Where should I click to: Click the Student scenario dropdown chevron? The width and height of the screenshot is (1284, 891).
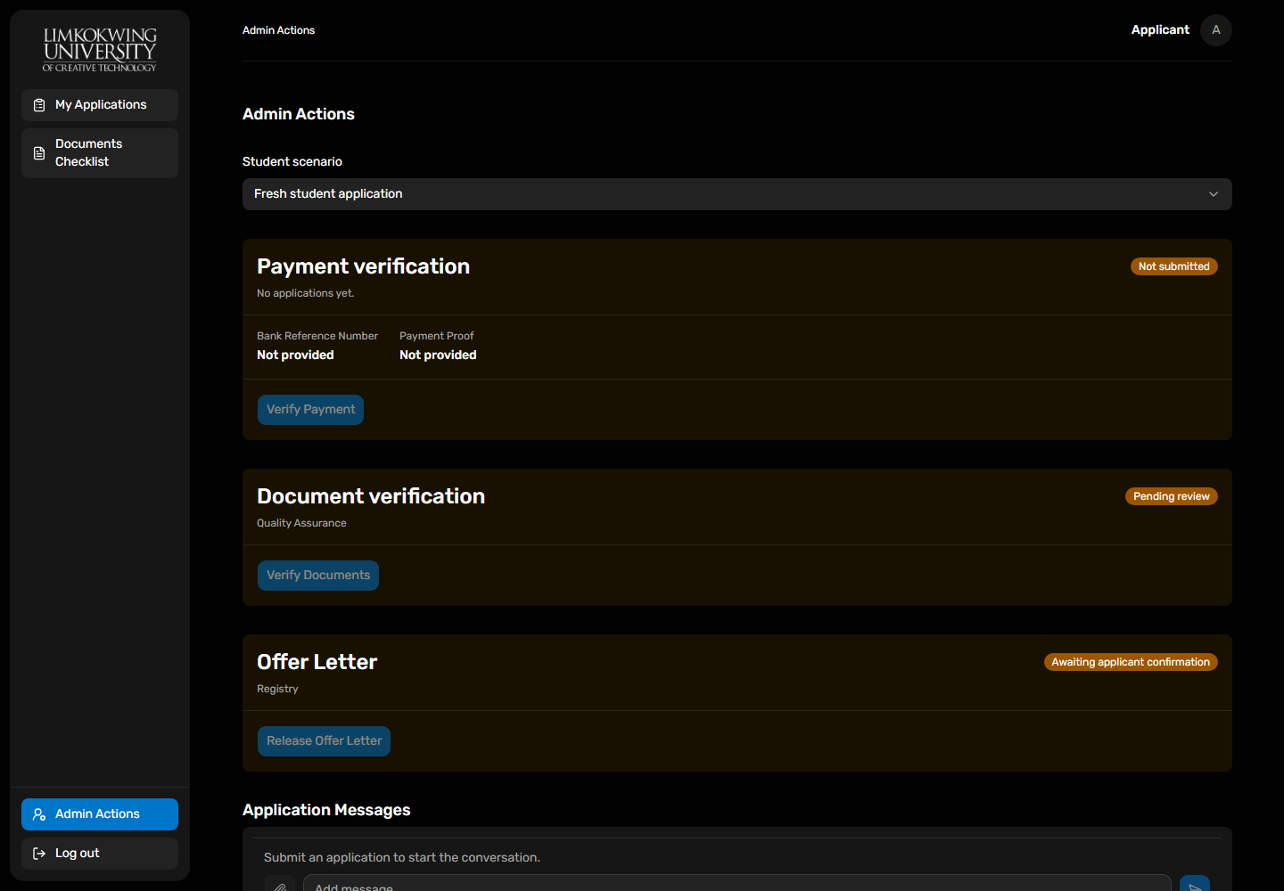[x=1214, y=194]
